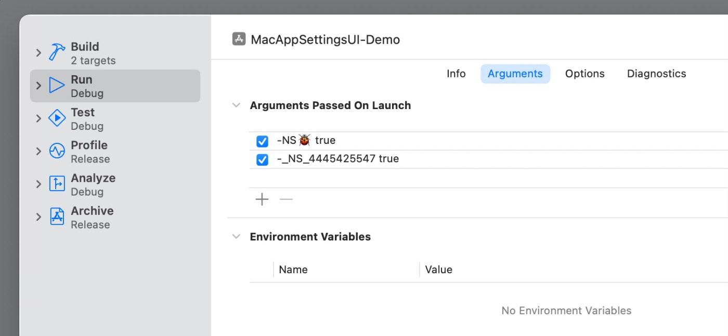Collapse the Environment Variables section
Image resolution: width=728 pixels, height=336 pixels.
click(x=236, y=237)
